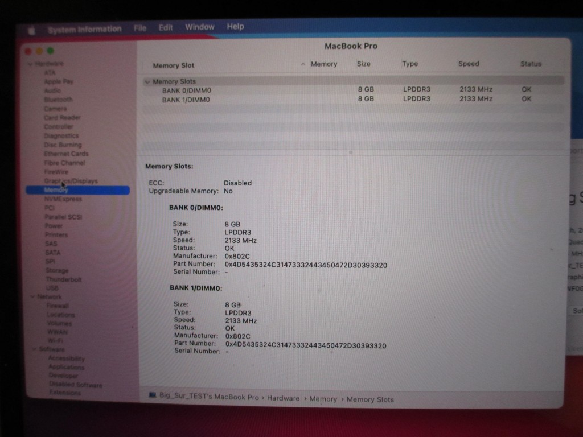Viewport: 583px width, 437px height.
Task: Select Developer under Software
Action: 64,376
